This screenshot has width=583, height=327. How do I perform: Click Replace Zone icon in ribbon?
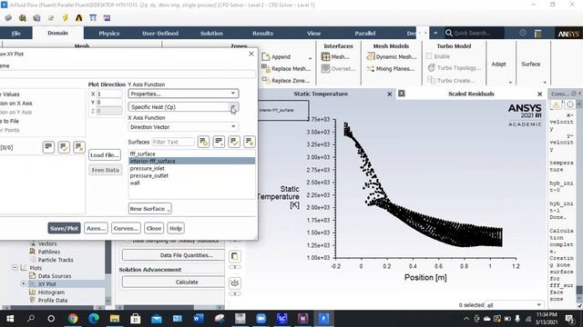tap(265, 80)
